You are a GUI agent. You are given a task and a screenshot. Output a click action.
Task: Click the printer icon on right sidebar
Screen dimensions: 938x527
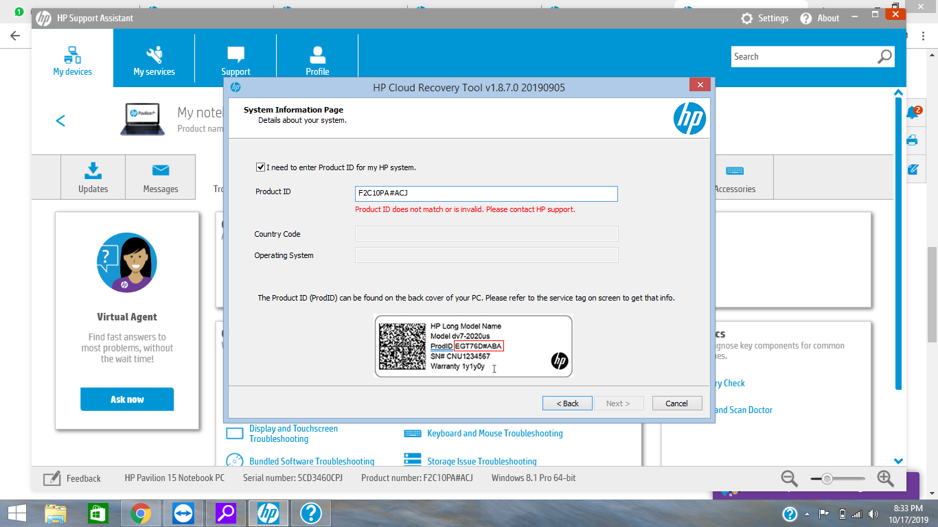tap(912, 140)
